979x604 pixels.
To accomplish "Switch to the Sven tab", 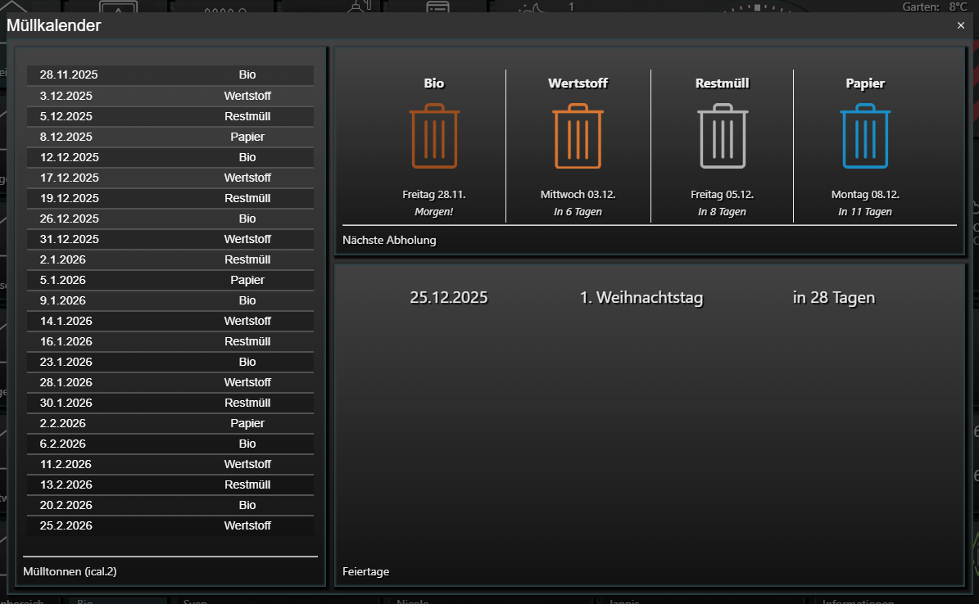I will [195, 601].
